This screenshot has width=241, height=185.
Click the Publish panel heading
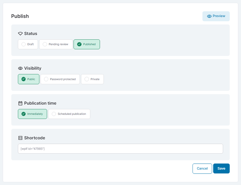click(x=20, y=16)
